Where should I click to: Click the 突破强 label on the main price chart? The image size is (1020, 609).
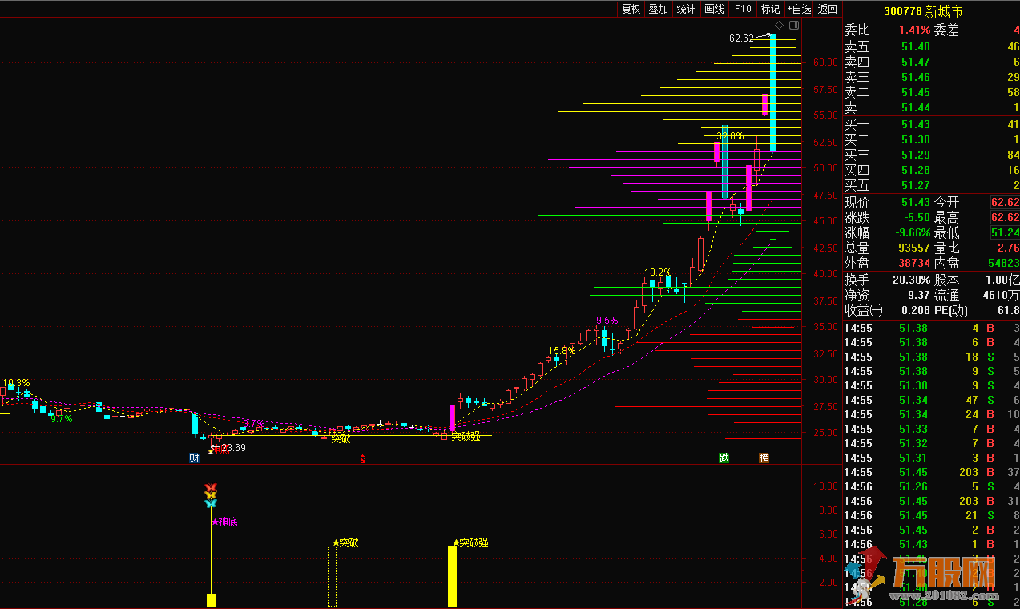(466, 436)
